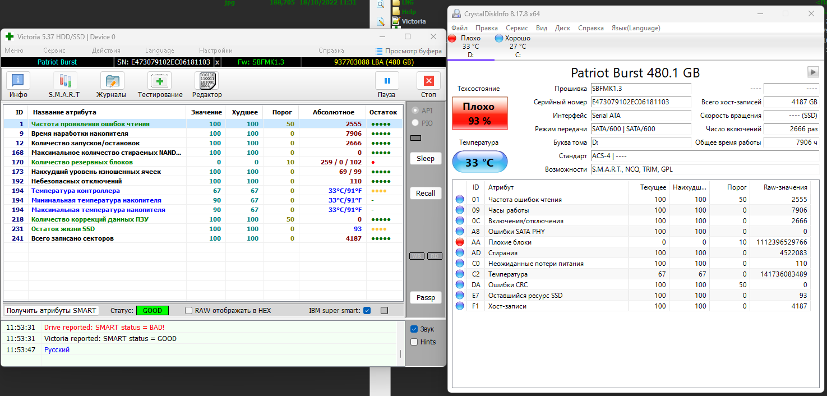
Task: Click the red Плохо 93 % health status button
Action: [x=479, y=113]
